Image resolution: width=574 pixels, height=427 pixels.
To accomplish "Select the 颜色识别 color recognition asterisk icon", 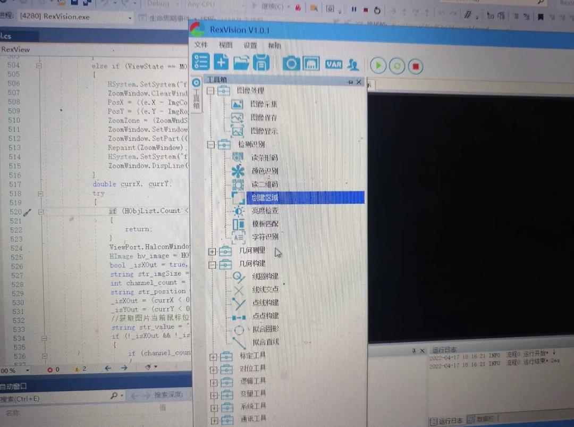I will pyautogui.click(x=238, y=171).
